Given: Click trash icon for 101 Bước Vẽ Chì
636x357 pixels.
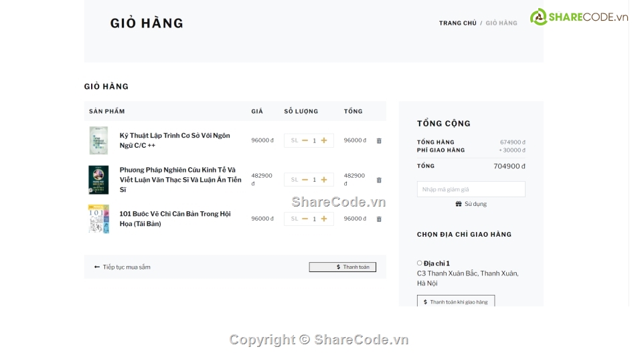Looking at the screenshot, I should (379, 219).
